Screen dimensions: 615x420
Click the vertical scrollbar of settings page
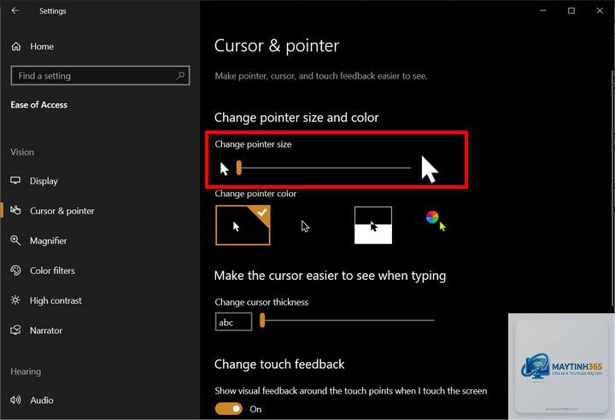pyautogui.click(x=612, y=189)
